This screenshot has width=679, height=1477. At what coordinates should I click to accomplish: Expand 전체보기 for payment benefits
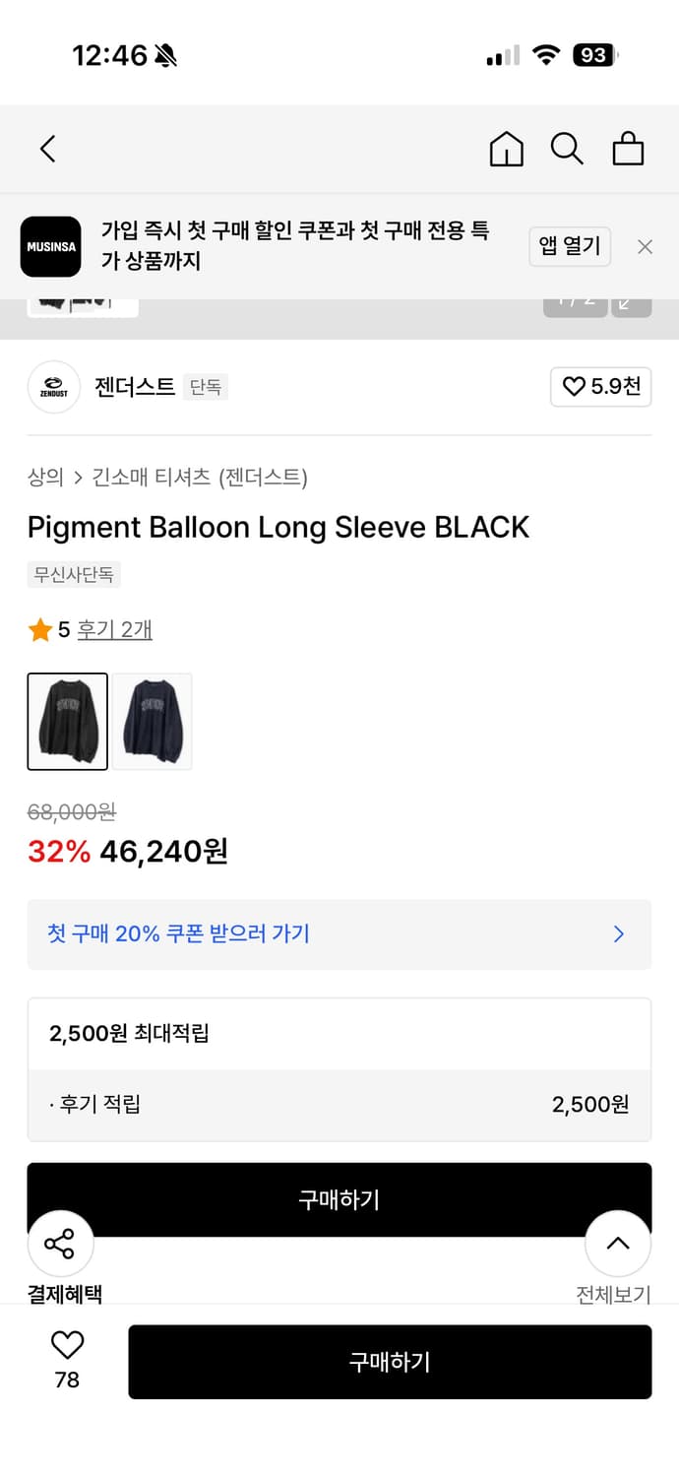pos(613,1294)
